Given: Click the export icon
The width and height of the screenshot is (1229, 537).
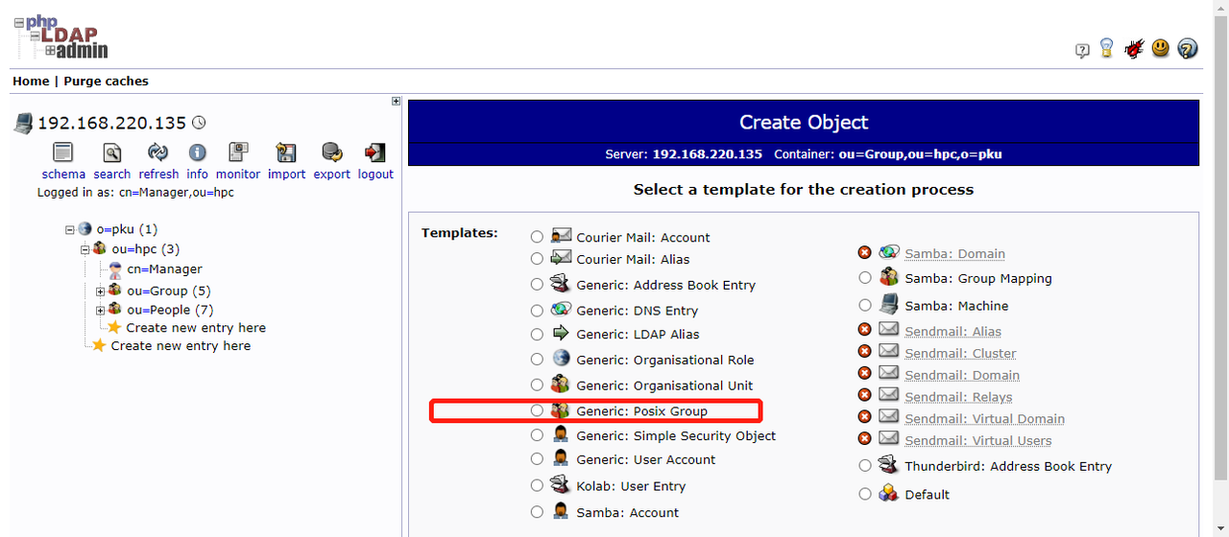Looking at the screenshot, I should (x=332, y=152).
